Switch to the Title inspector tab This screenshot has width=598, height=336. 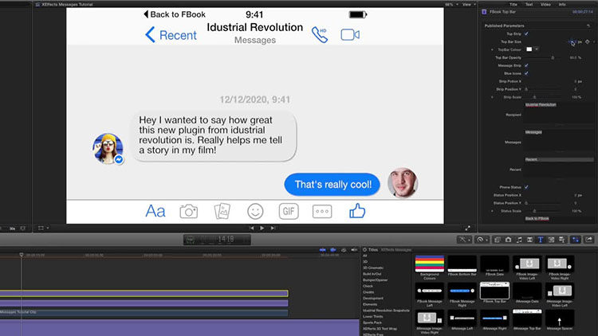click(513, 5)
